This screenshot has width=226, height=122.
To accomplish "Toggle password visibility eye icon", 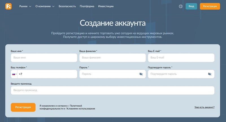I will coord(141,74).
